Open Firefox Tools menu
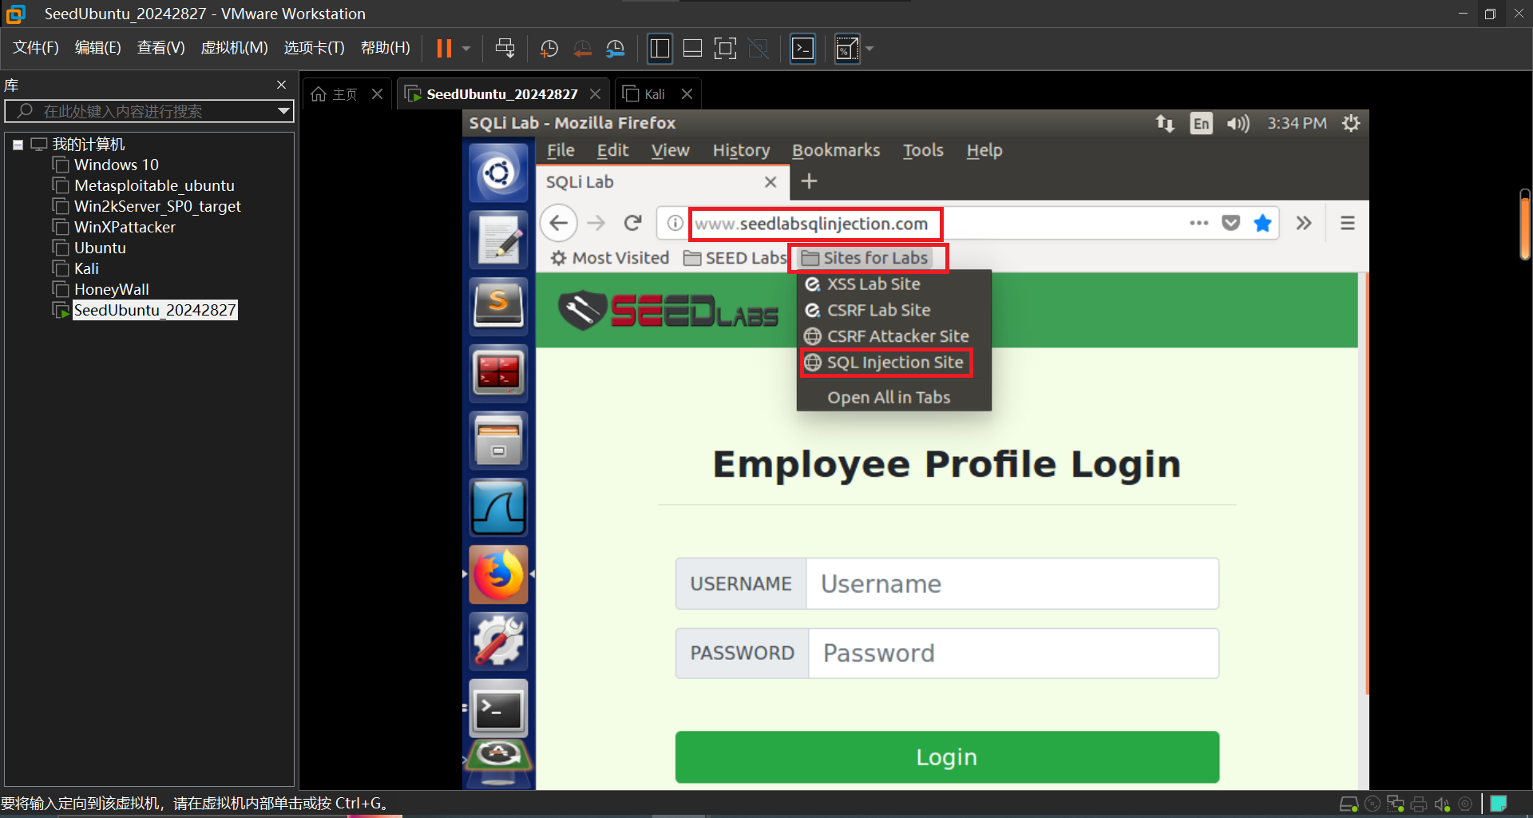 coord(923,150)
